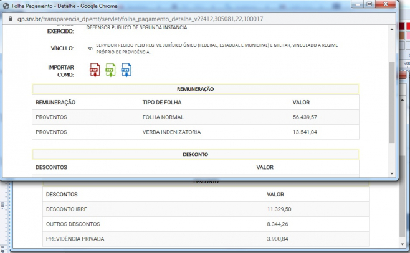Click the lock icon in the address bar

tap(7, 19)
